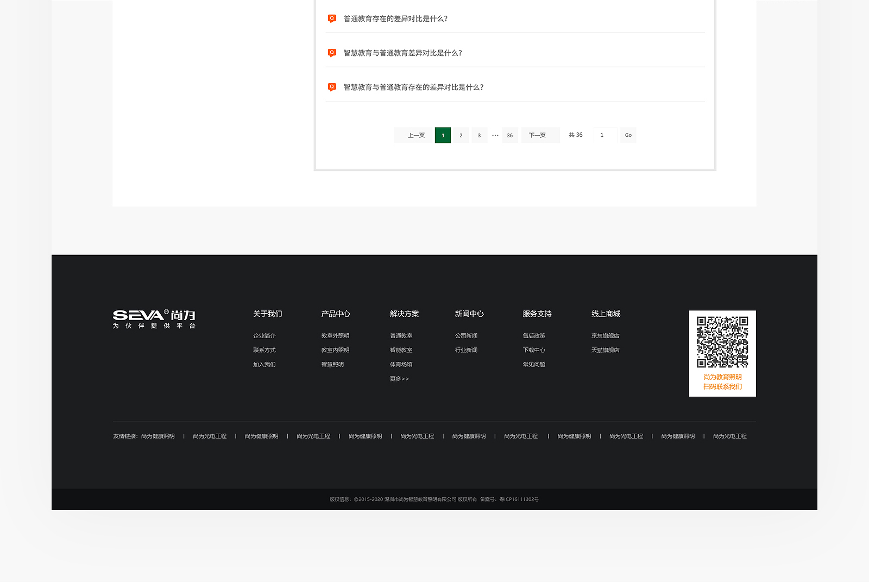Jump to pagination page 2
The image size is (869, 584).
pos(461,135)
